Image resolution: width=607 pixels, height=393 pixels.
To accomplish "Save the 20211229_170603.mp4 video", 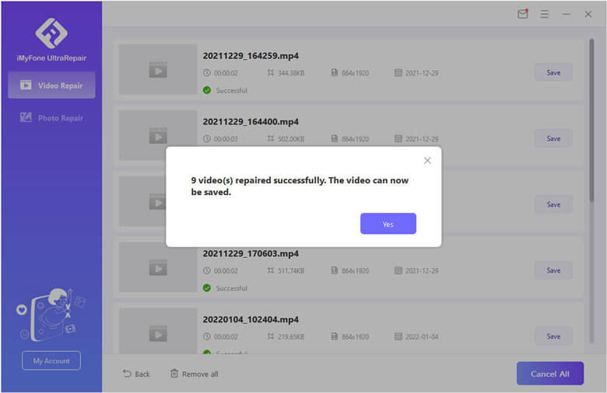I will point(553,270).
